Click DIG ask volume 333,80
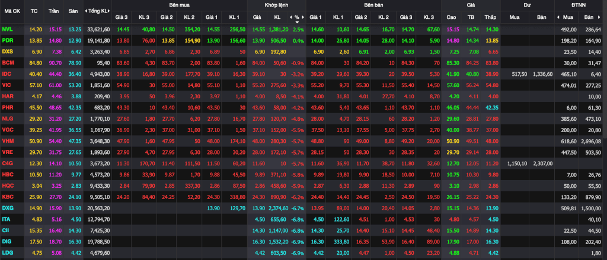The width and height of the screenshot is (607, 260). [341, 241]
